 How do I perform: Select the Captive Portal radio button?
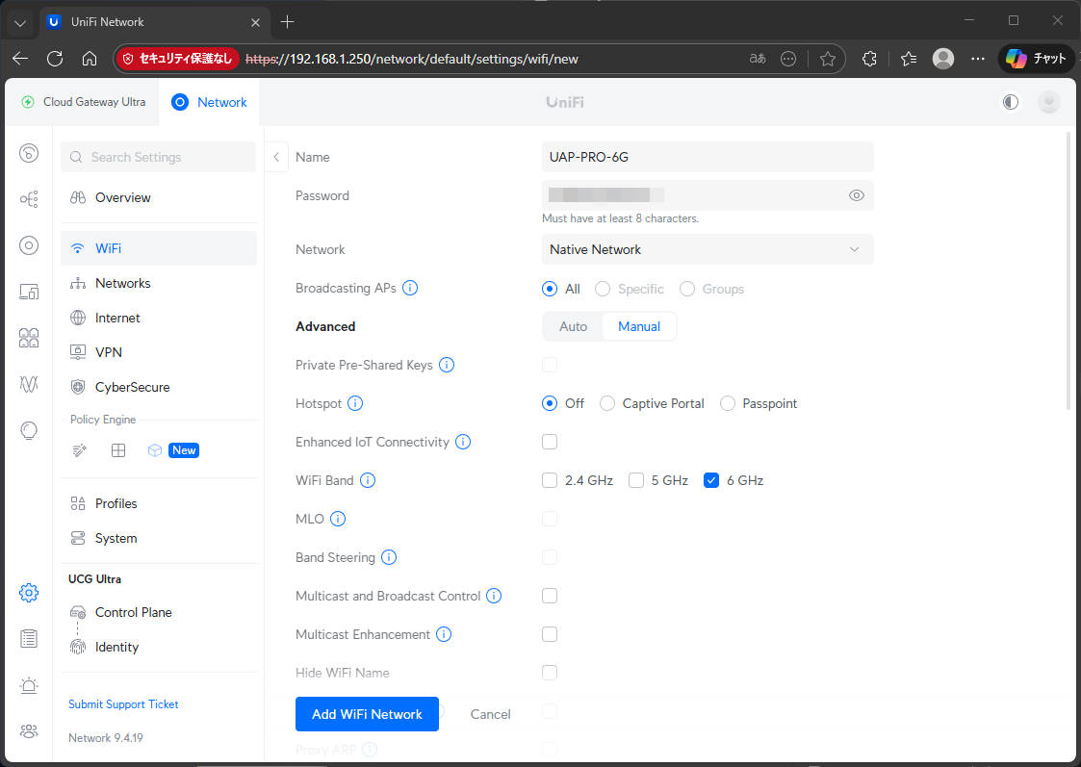point(607,403)
